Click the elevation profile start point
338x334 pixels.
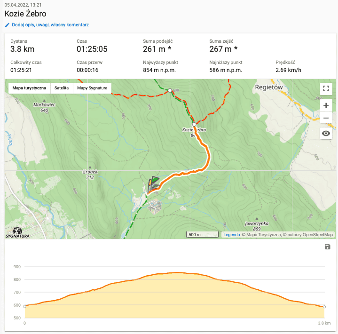pos(24,306)
